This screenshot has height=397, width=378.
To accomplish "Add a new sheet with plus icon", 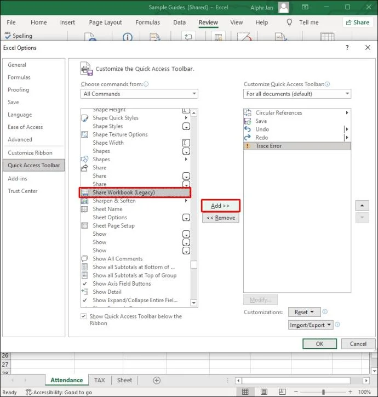I will [x=157, y=381].
